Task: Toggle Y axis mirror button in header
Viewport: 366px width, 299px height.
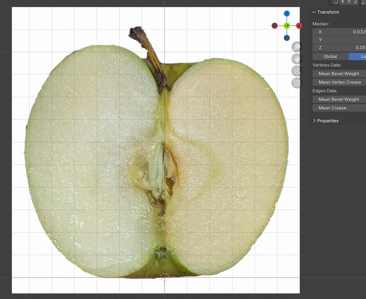Action: coord(349,2)
